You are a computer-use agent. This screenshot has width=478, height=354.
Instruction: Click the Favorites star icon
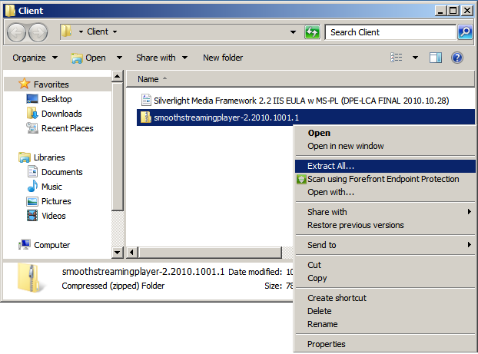25,84
